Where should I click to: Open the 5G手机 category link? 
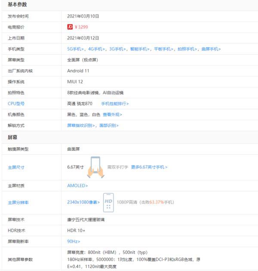(75, 49)
